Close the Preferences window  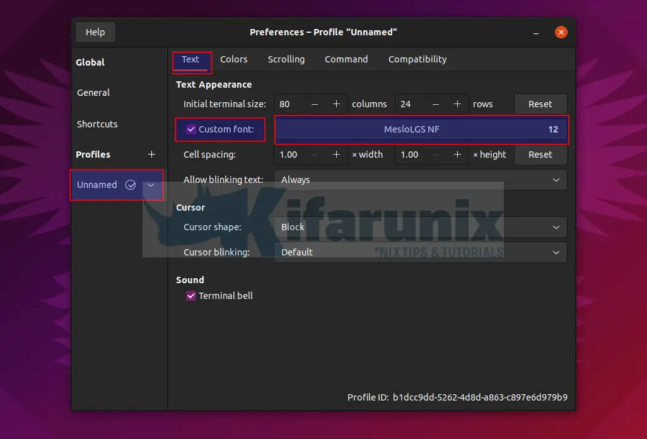(x=561, y=32)
